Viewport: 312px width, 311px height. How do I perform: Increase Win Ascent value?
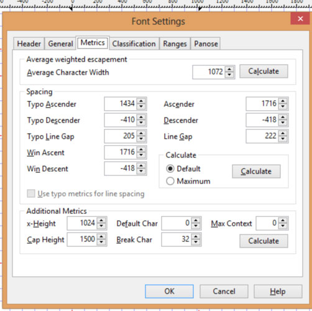(x=141, y=149)
